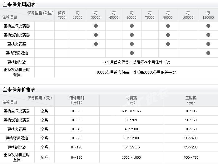Viewport: 218px width, 164px height.
Task: Click the 0~20 duration cell
Action: click(77, 111)
